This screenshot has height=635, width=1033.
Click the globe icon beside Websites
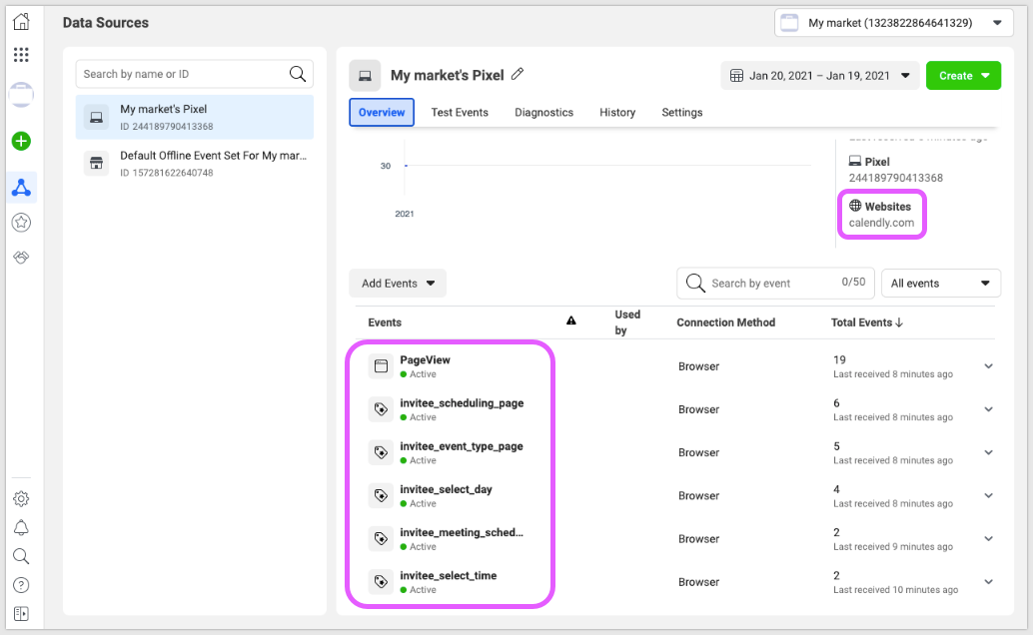[855, 206]
